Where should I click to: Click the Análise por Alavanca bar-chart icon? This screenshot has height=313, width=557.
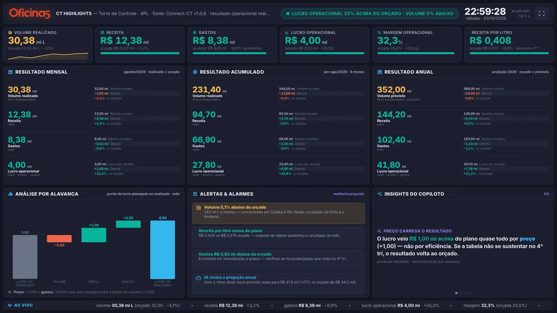[x=10, y=194]
